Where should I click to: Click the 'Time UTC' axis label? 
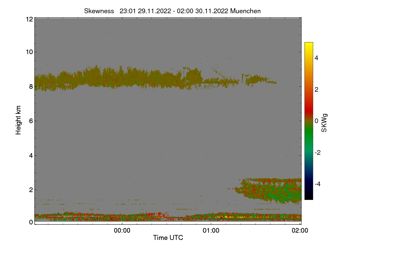coord(168,237)
